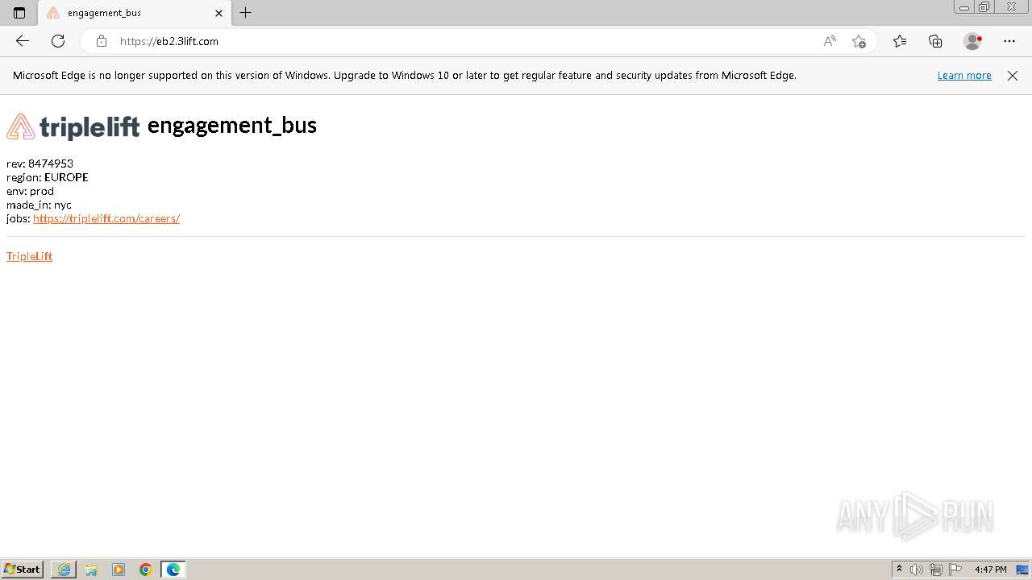Show hidden system tray icons
The height and width of the screenshot is (580, 1032).
pos(899,569)
